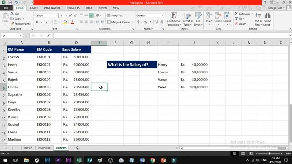Click the Copy button

pyautogui.click(x=16, y=19)
